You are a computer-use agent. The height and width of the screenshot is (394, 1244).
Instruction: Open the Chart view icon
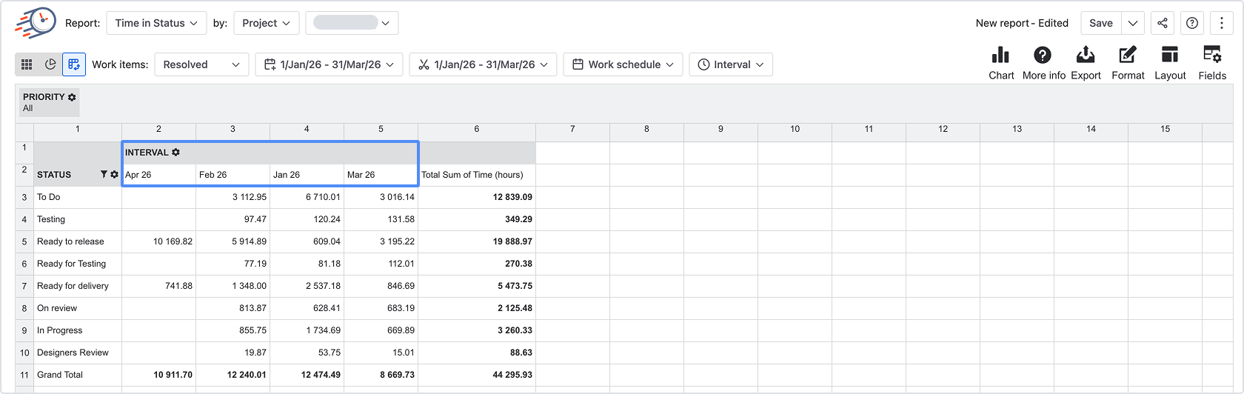click(1001, 55)
